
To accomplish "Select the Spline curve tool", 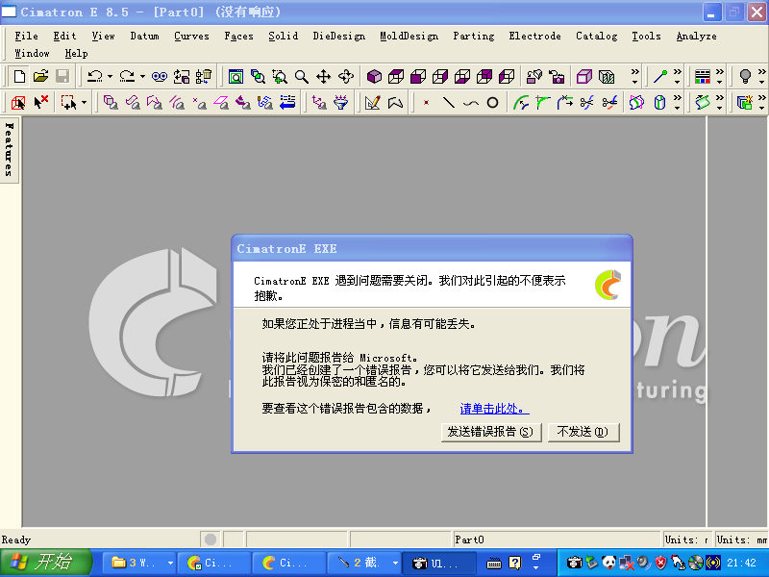I will point(471,103).
